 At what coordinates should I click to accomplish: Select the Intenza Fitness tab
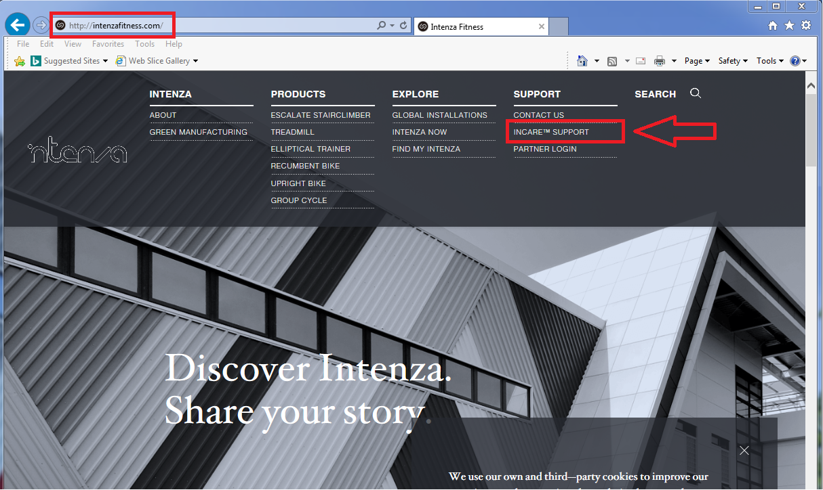point(481,26)
